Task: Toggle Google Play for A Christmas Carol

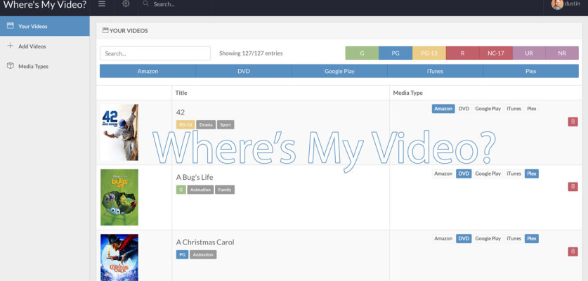Action: click(x=488, y=238)
